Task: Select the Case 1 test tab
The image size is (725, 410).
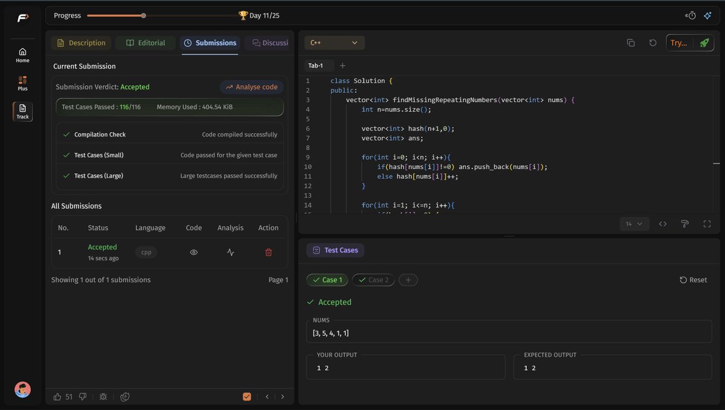Action: (327, 280)
